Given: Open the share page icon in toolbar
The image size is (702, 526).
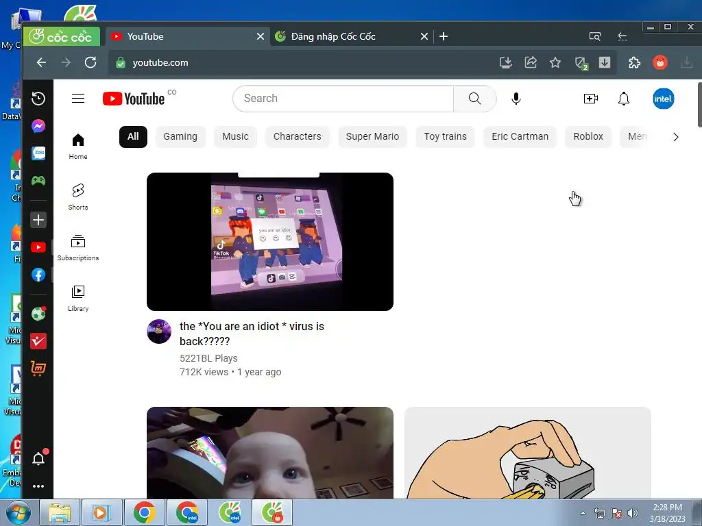Looking at the screenshot, I should [531, 62].
